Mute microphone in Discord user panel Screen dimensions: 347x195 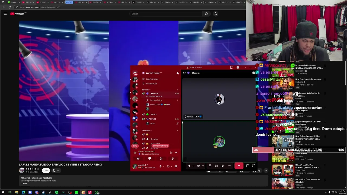click(160, 166)
